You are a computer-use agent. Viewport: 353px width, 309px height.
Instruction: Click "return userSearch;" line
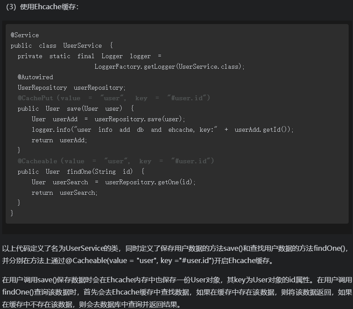(x=64, y=193)
